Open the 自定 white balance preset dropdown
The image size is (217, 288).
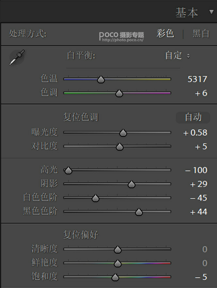pos(177,56)
